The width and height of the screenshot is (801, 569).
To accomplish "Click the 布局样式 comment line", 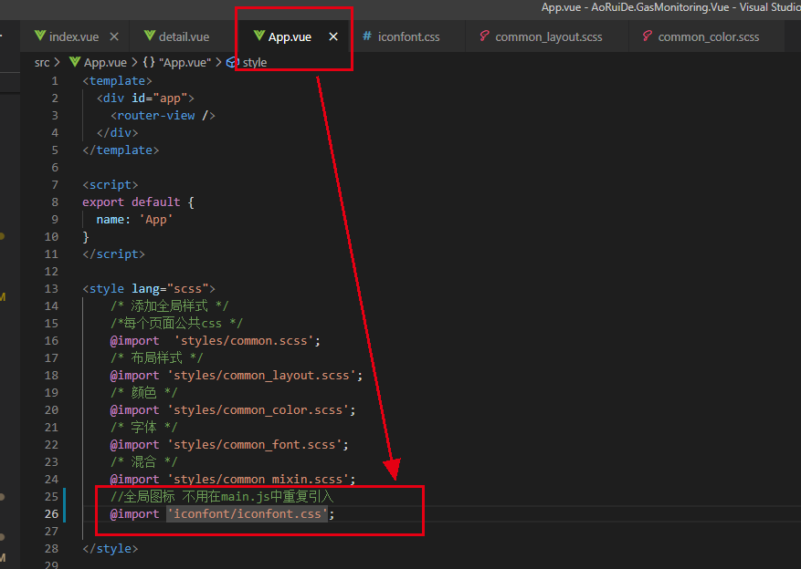I will pyautogui.click(x=156, y=358).
